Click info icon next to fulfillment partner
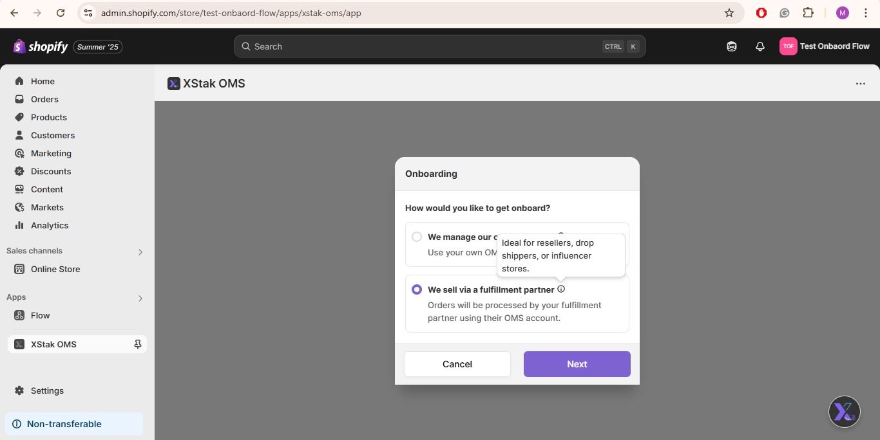The image size is (880, 440). [x=561, y=289]
